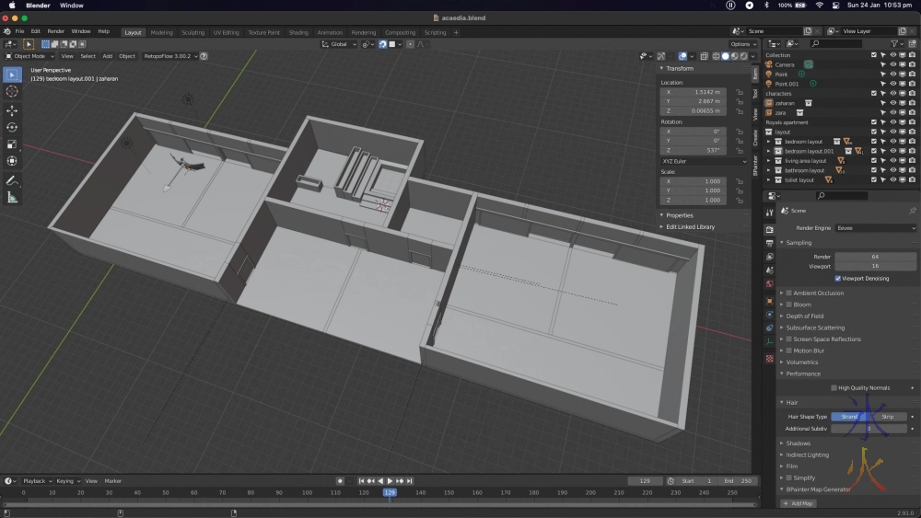Pick the Measure tool

click(x=12, y=197)
